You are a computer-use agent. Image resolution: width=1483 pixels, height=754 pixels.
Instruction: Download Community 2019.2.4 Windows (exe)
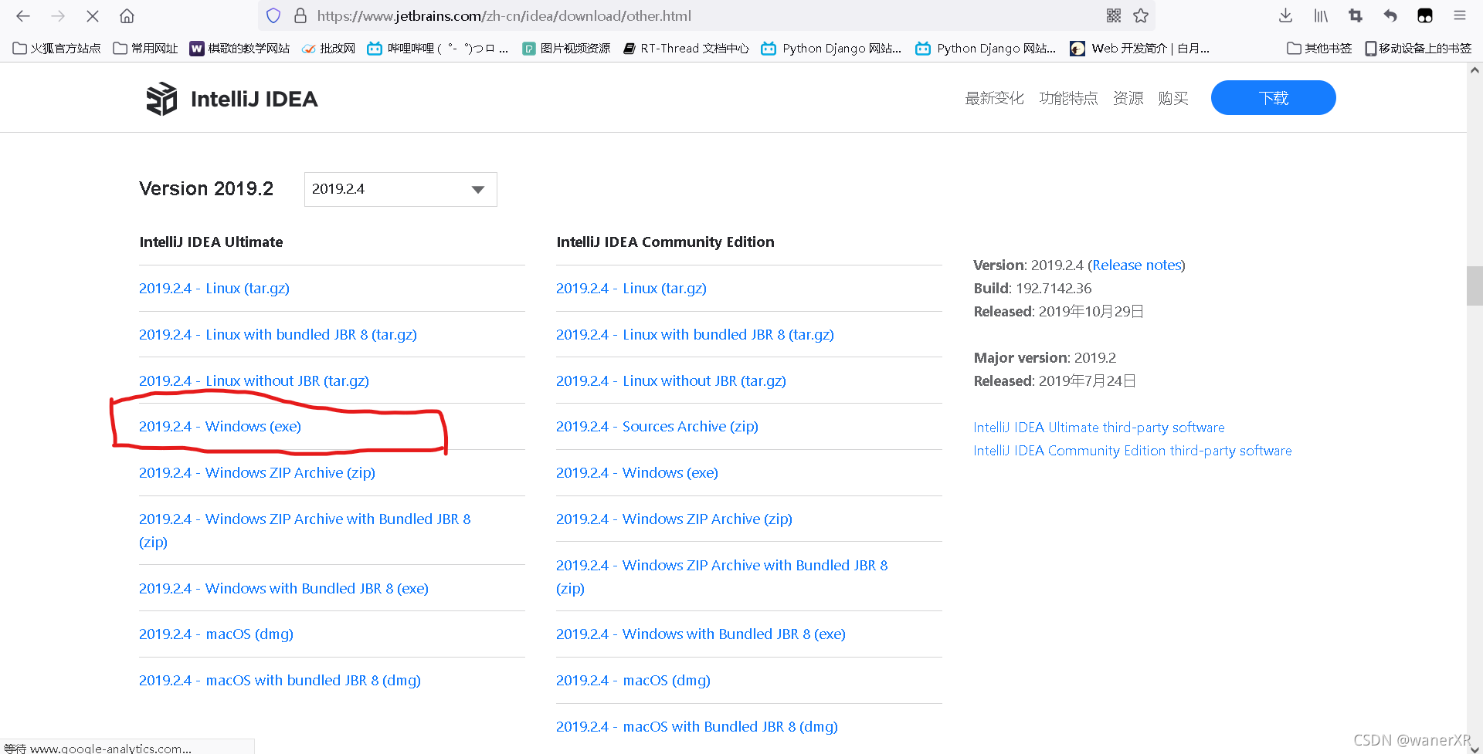pyautogui.click(x=637, y=472)
